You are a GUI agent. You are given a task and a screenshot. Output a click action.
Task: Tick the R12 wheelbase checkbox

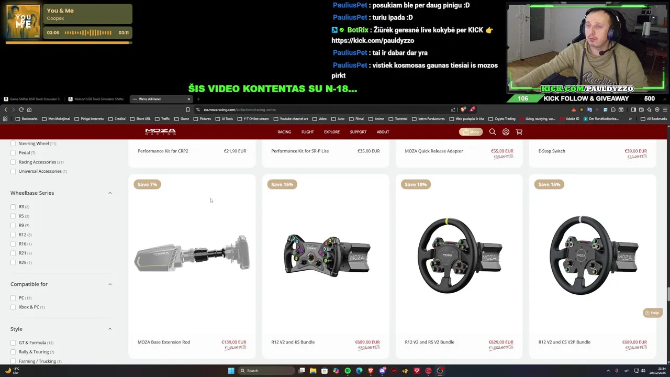[13, 235]
